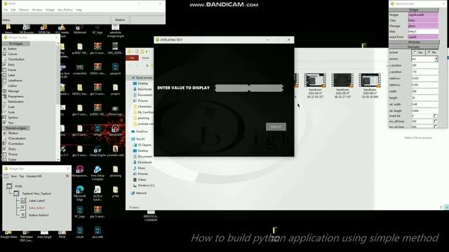Image resolution: width=449 pixels, height=252 pixels.
Task: Open the anchor dropdown in Attribute Editor
Action: (436, 59)
